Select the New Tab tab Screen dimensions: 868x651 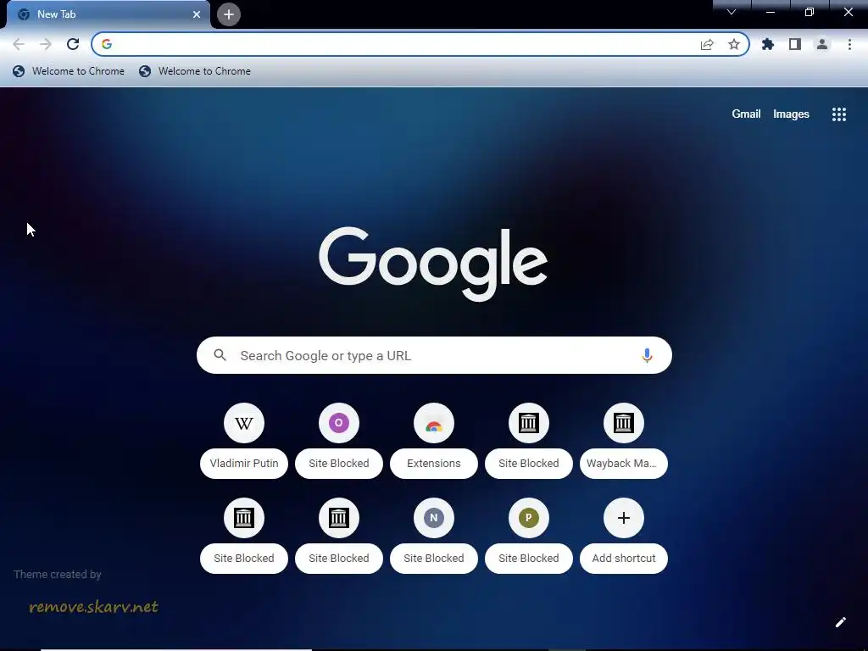coord(108,14)
